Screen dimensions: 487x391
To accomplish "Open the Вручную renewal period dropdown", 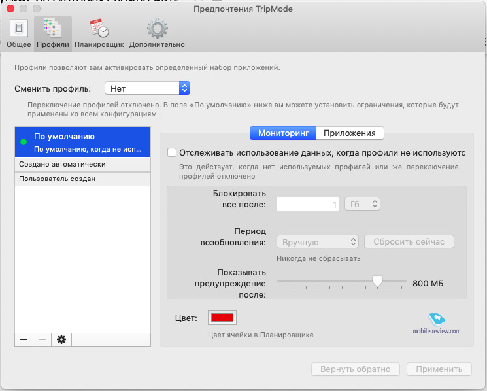I will pos(318,242).
